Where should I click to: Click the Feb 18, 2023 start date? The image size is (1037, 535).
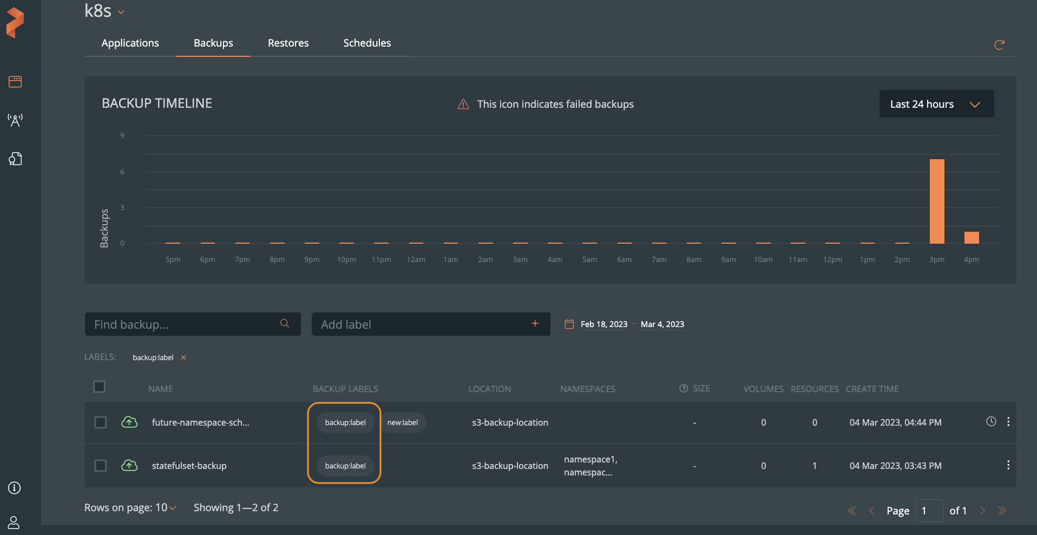tap(603, 324)
